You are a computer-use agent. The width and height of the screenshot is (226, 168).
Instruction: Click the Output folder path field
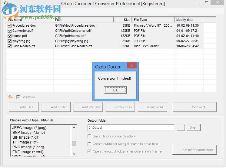tap(131, 128)
